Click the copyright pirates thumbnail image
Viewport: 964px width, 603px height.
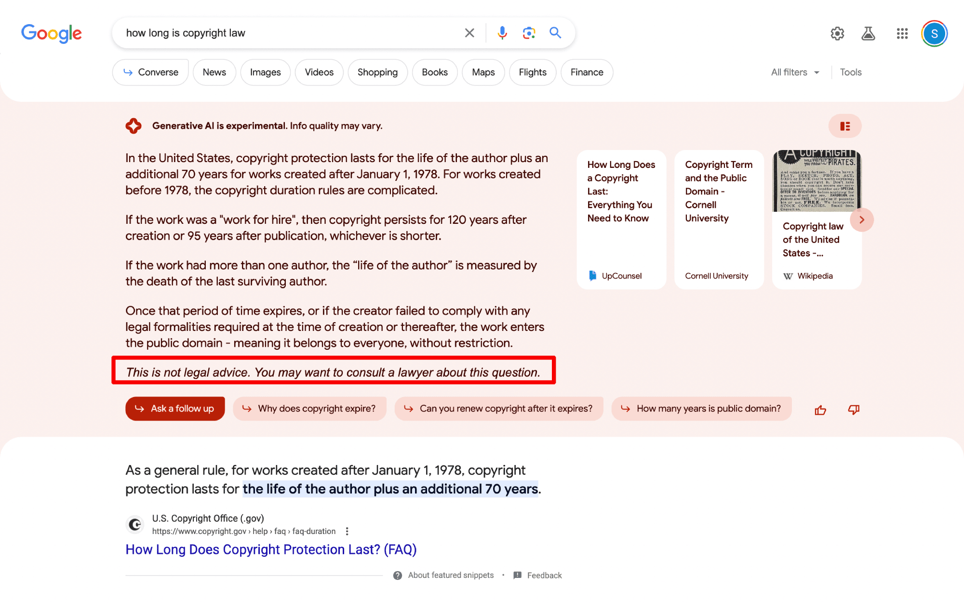click(x=817, y=181)
